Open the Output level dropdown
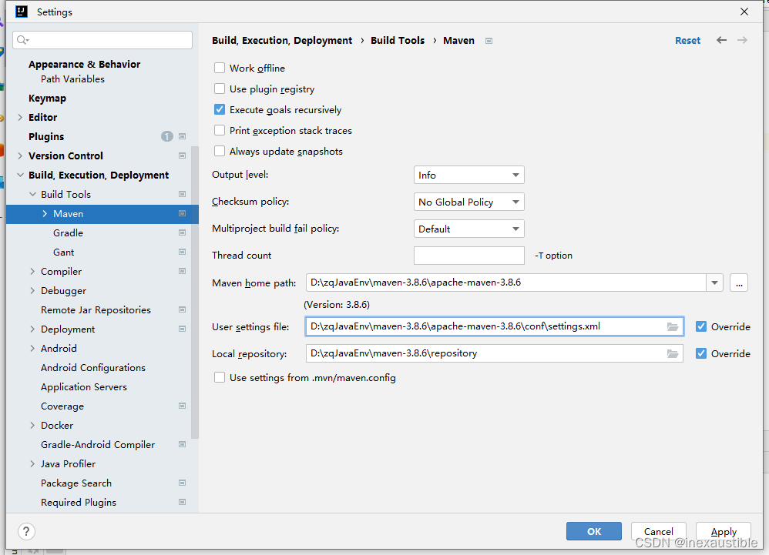Screen dimensions: 769x555 (468, 175)
